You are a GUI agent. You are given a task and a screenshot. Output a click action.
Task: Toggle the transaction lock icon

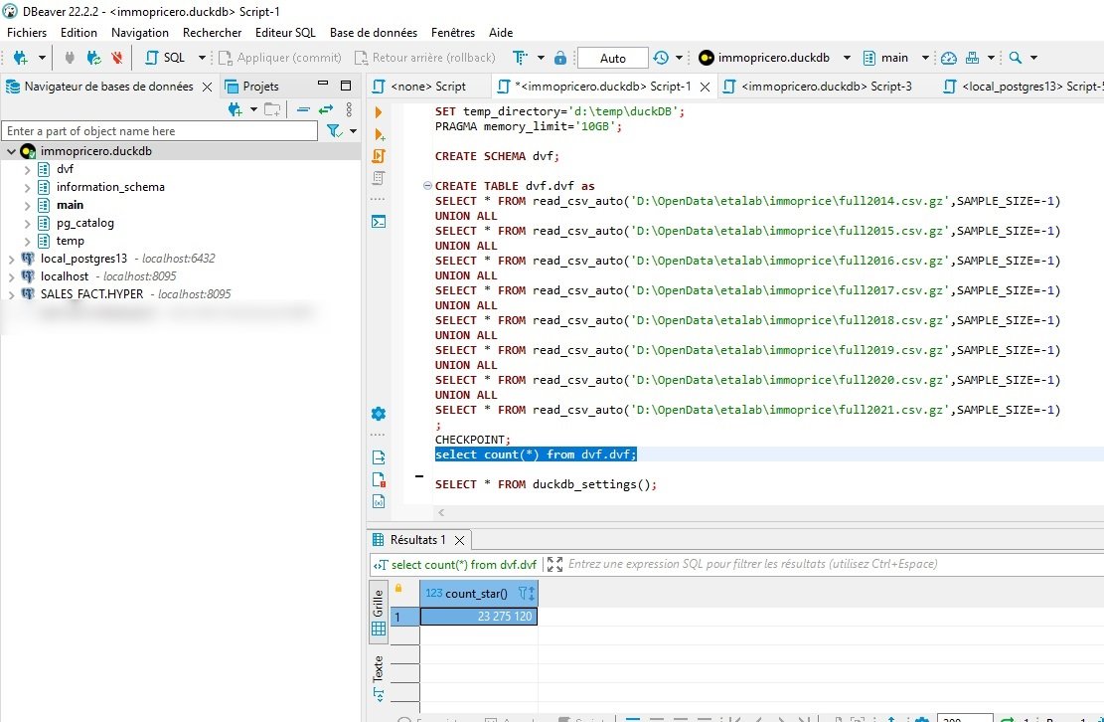click(x=560, y=58)
